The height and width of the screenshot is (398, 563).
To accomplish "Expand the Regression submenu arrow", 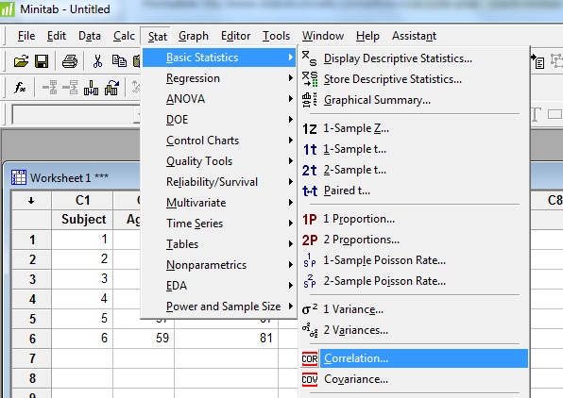I will click(291, 77).
